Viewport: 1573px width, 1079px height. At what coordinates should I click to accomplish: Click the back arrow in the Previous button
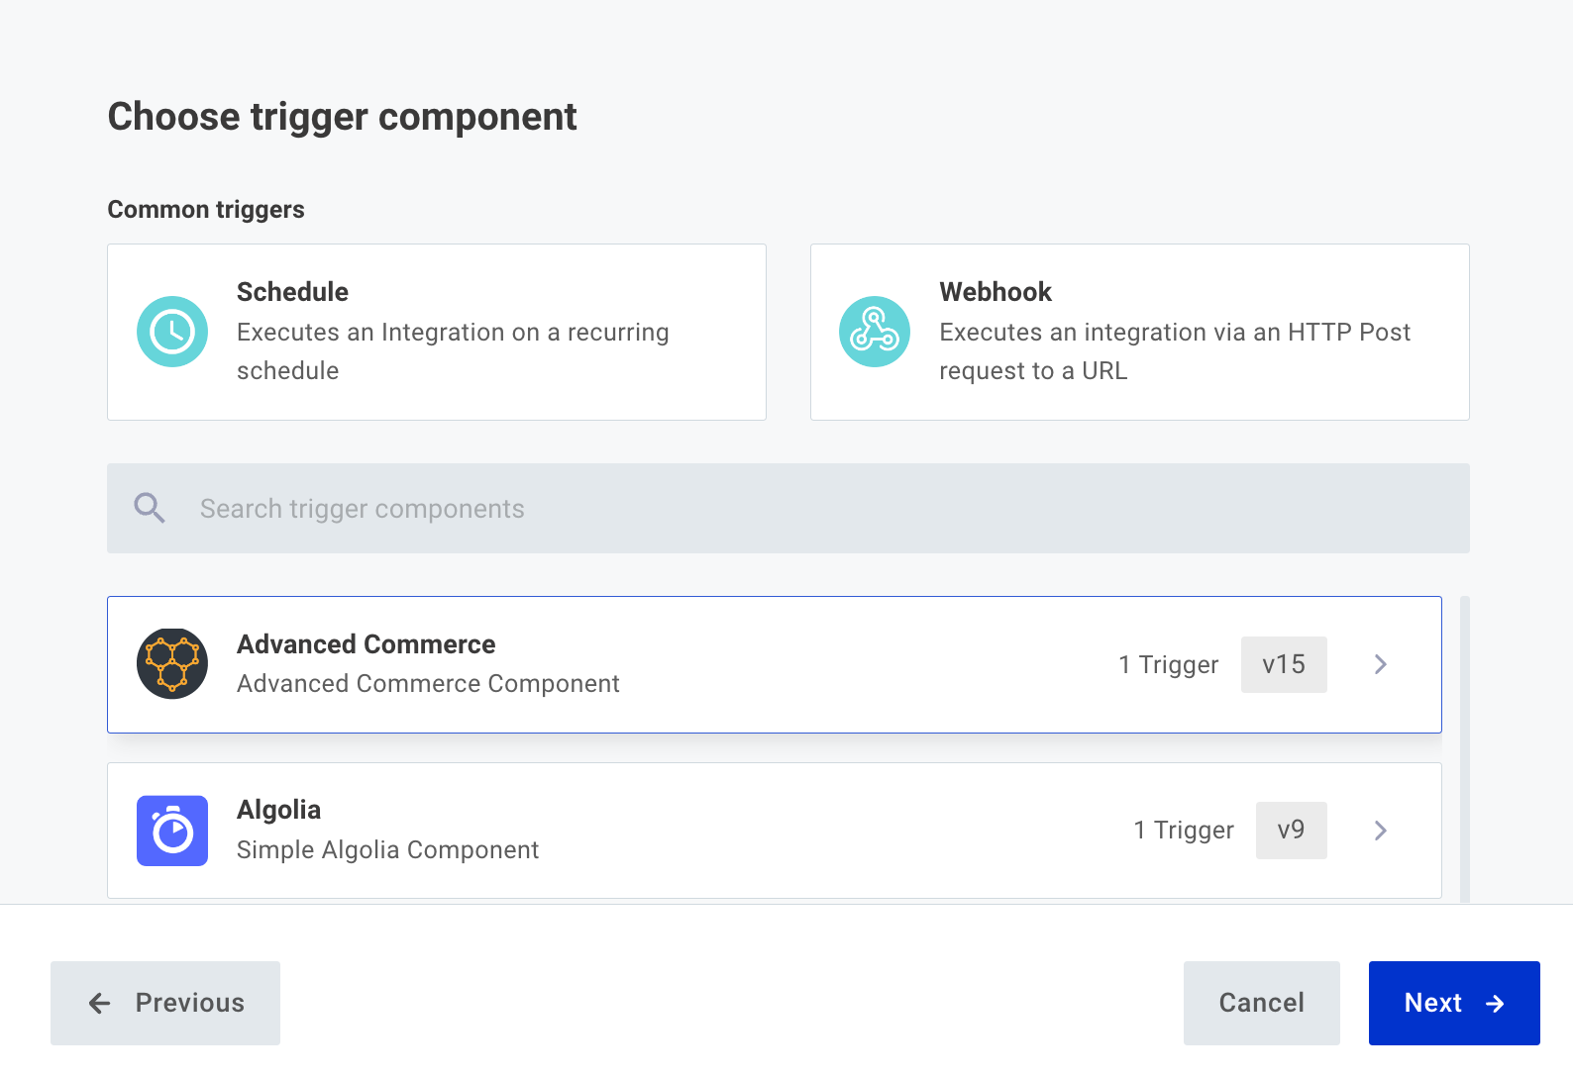[x=99, y=1003]
